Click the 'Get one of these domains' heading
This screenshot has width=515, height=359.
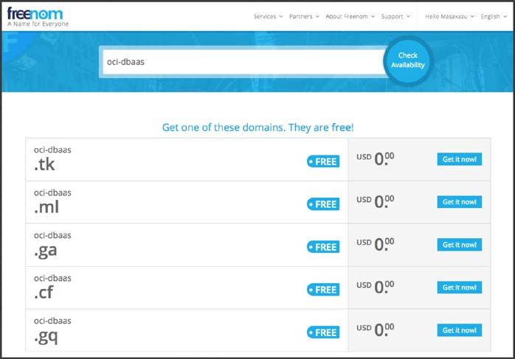pos(257,128)
